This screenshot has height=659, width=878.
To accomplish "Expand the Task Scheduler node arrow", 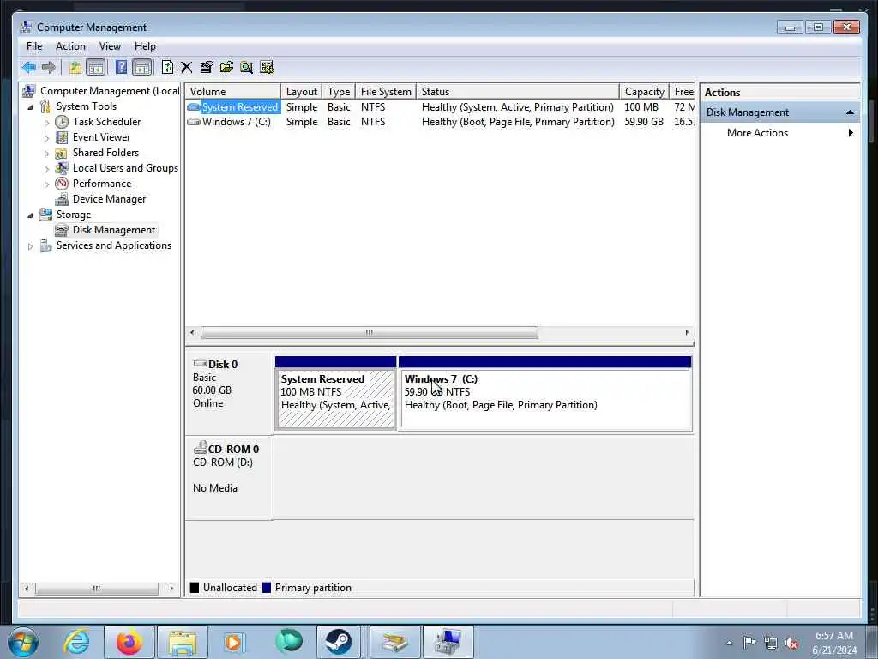I will [x=46, y=122].
